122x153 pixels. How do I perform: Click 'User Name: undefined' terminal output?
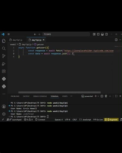[x=22, y=114]
